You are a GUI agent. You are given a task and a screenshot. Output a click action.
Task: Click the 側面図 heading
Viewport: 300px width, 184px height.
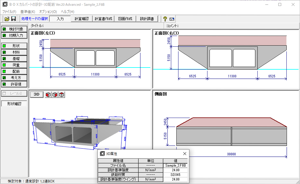(160, 94)
